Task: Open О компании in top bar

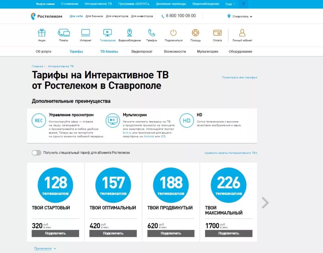Action: coord(70,4)
